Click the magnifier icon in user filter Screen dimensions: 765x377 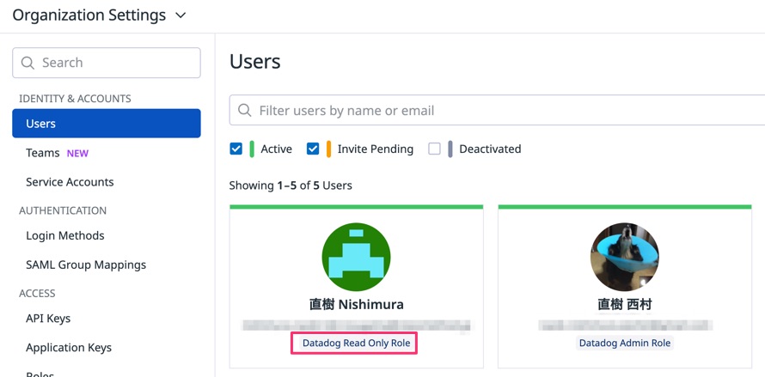point(244,110)
